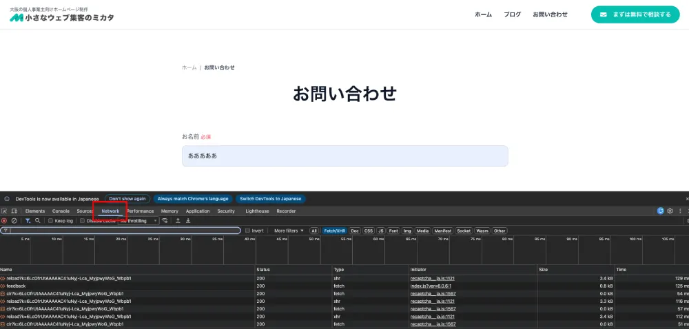Switch to the Elements tab

tap(35, 211)
